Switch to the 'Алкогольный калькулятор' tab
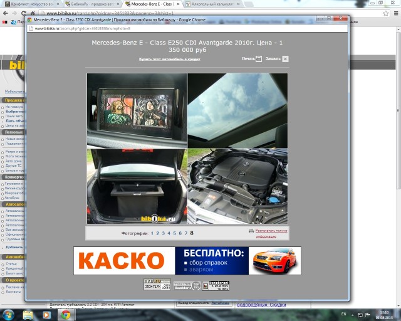This screenshot has height=321, width=401. click(x=211, y=4)
